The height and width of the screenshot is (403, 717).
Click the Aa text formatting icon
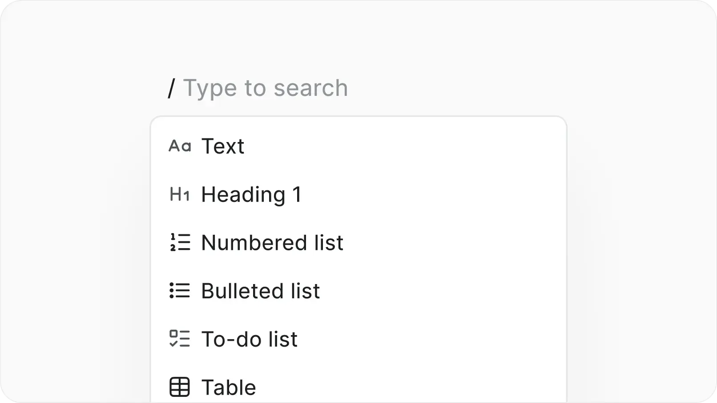tap(181, 146)
